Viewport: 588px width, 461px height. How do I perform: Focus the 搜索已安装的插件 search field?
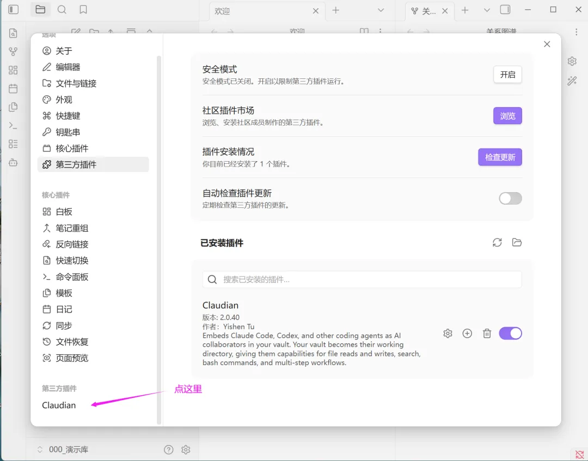coord(362,280)
